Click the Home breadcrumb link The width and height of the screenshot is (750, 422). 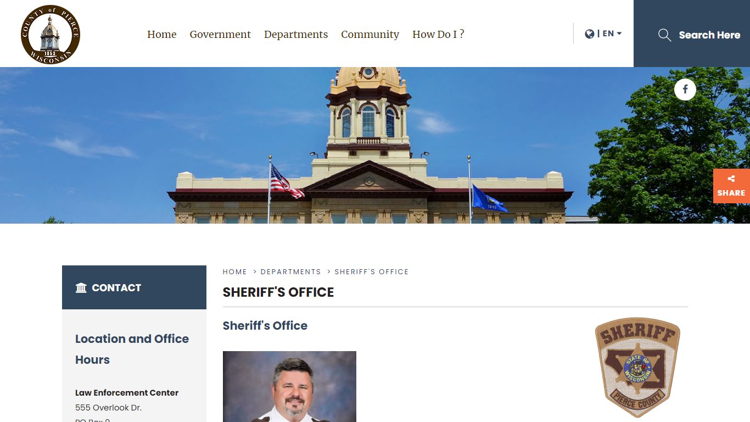[234, 272]
